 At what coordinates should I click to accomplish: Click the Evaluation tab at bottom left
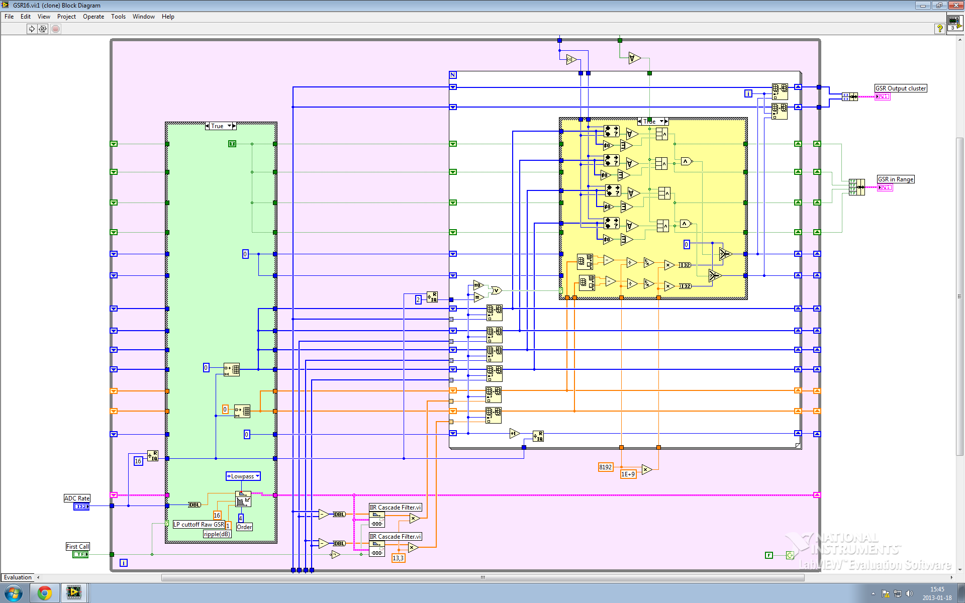click(x=18, y=577)
